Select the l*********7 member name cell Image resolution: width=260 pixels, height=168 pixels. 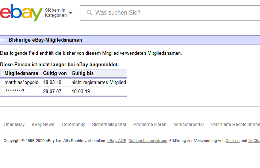[15, 91]
